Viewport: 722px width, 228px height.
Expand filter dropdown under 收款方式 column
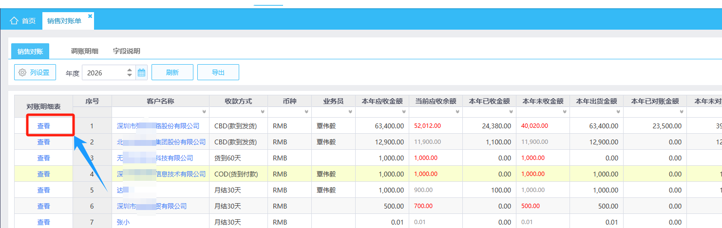tap(262, 112)
